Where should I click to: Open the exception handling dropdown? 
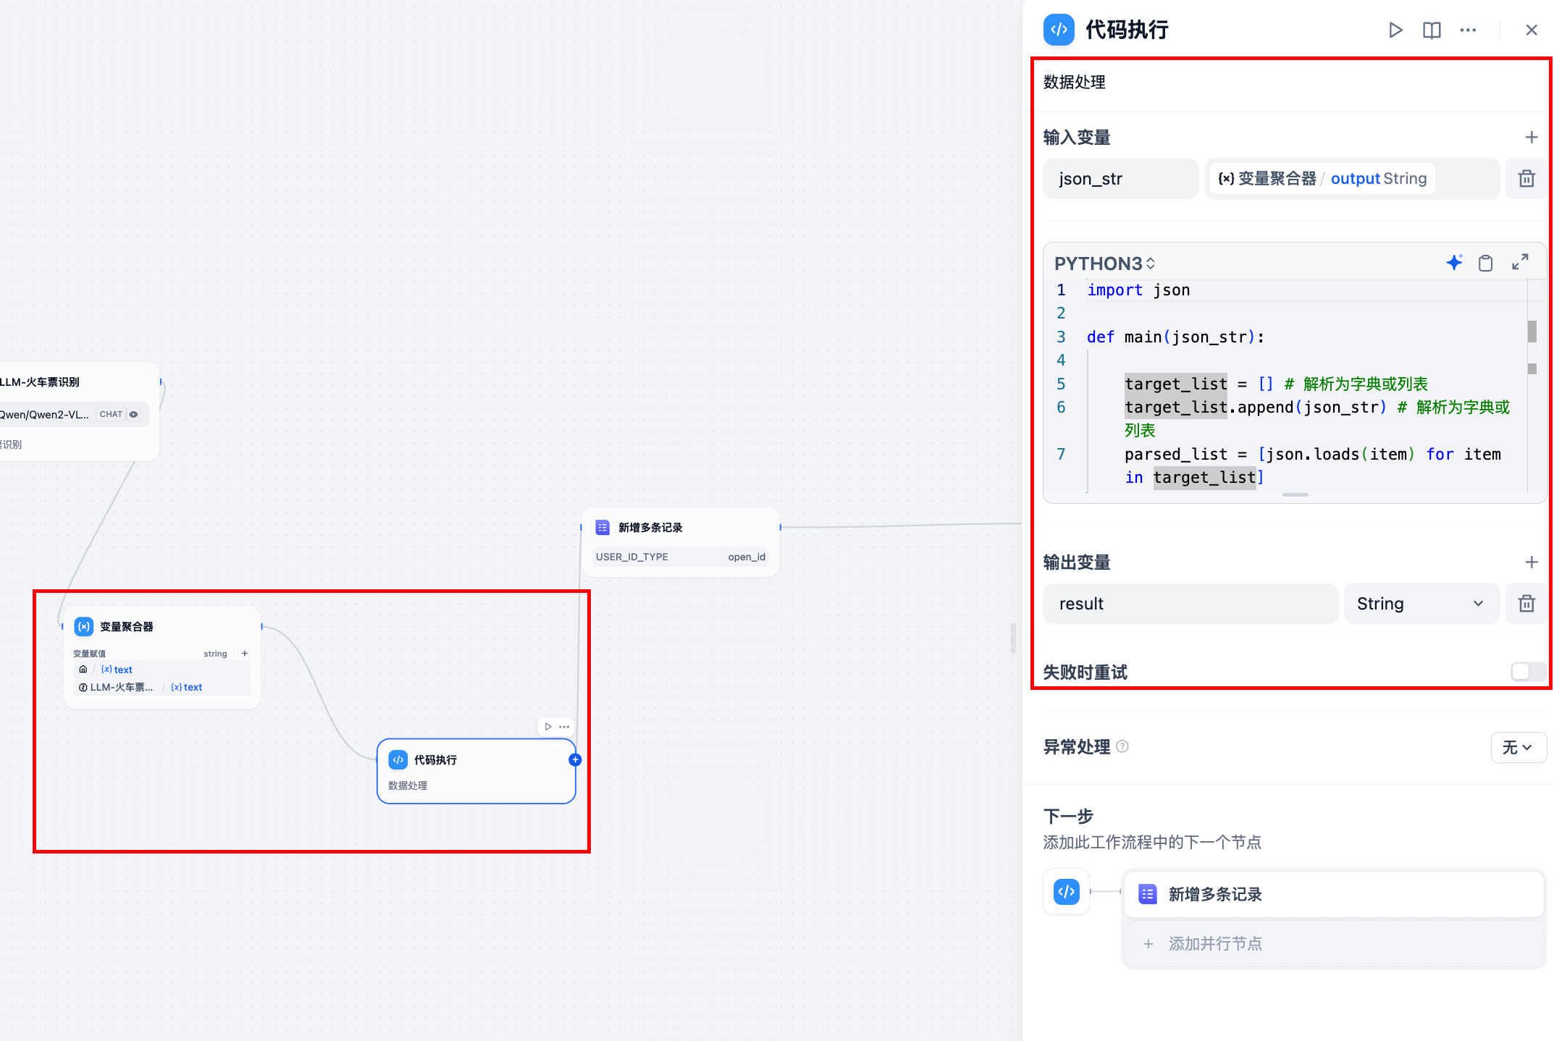1517,747
